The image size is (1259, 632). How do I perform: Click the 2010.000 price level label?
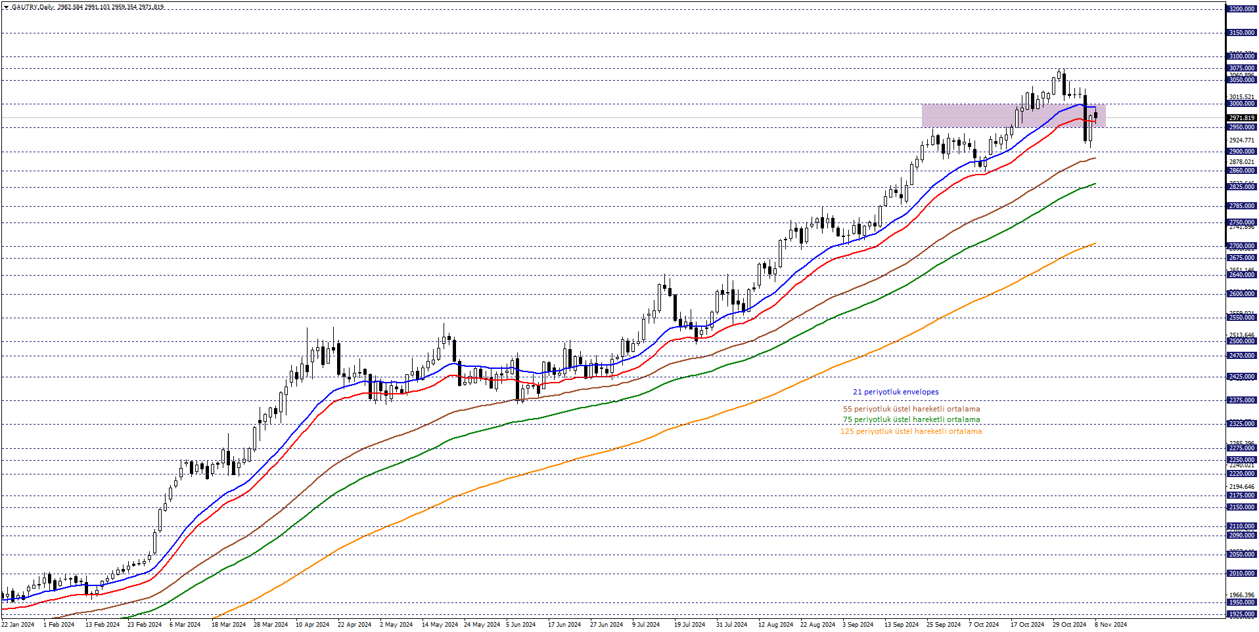click(1242, 574)
